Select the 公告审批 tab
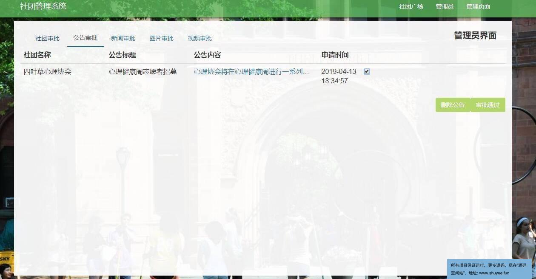536x279 pixels. pos(86,38)
